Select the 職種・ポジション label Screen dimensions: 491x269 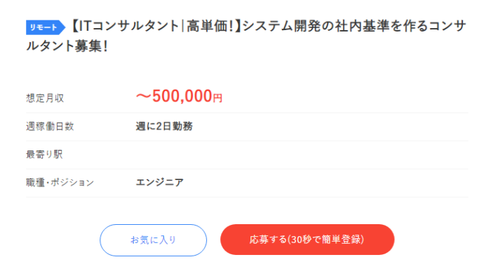60,182
